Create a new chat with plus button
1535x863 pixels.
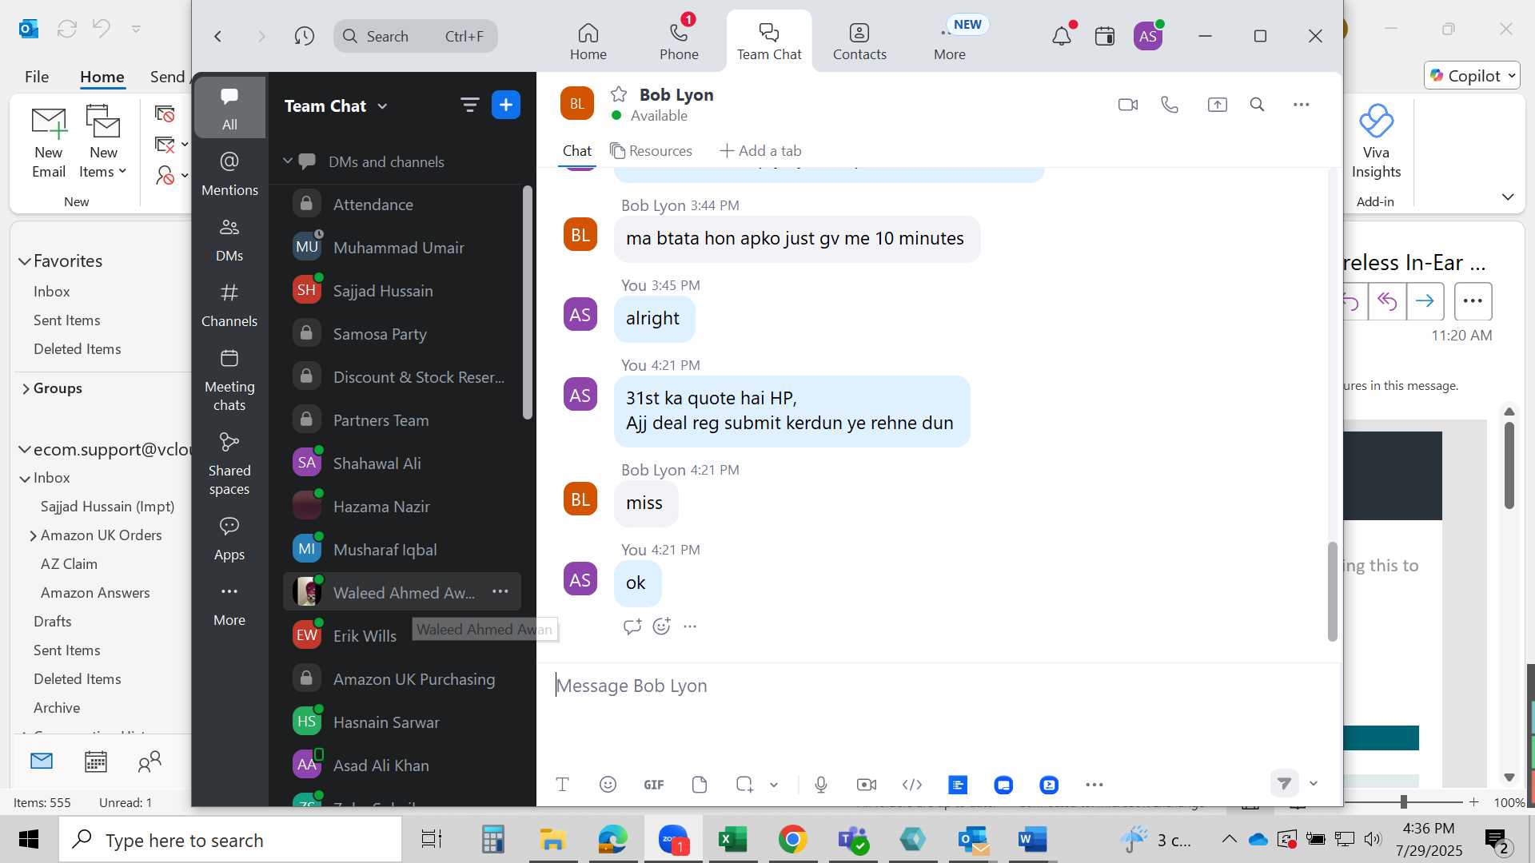click(x=506, y=105)
